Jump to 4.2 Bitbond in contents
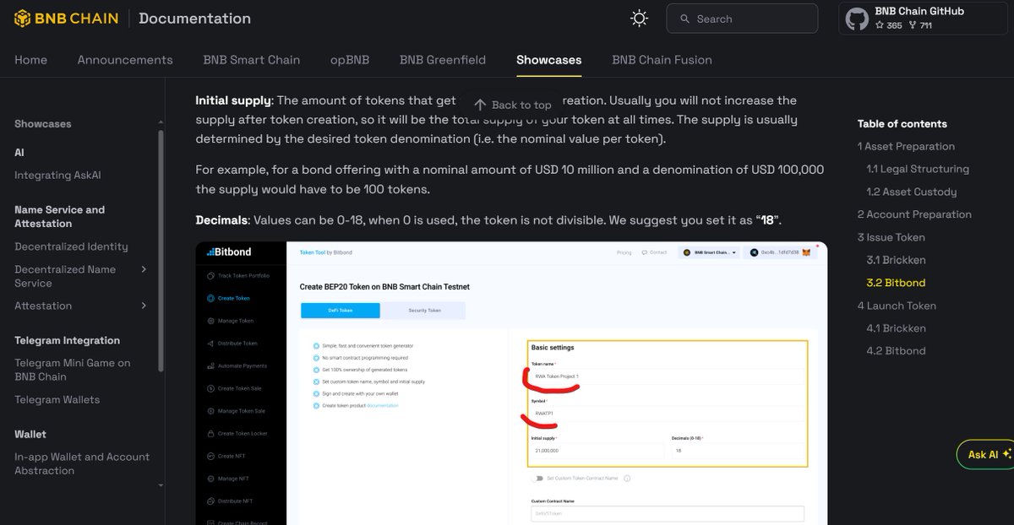 [x=896, y=351]
